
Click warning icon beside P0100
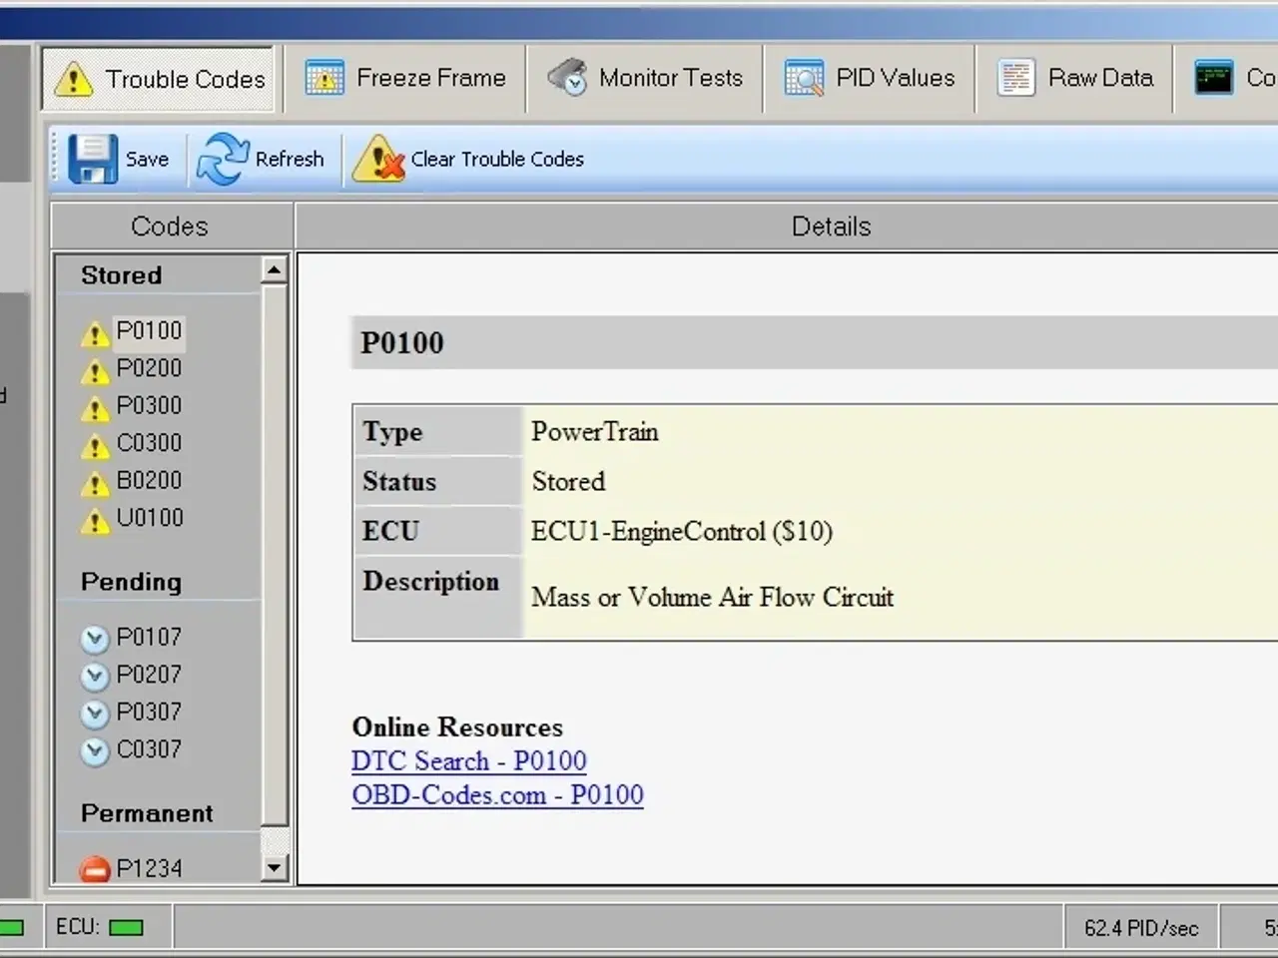tap(95, 334)
